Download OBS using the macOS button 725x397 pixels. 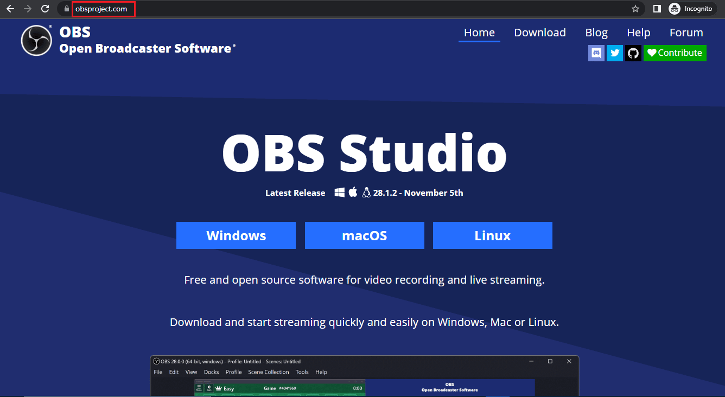[365, 235]
